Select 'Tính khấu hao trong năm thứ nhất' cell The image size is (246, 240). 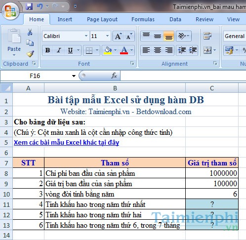[x=115, y=204]
